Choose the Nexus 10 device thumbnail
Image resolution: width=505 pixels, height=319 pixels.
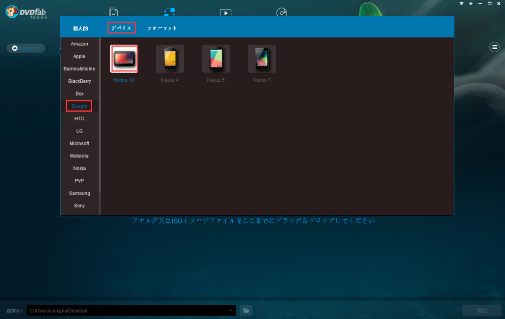[124, 59]
